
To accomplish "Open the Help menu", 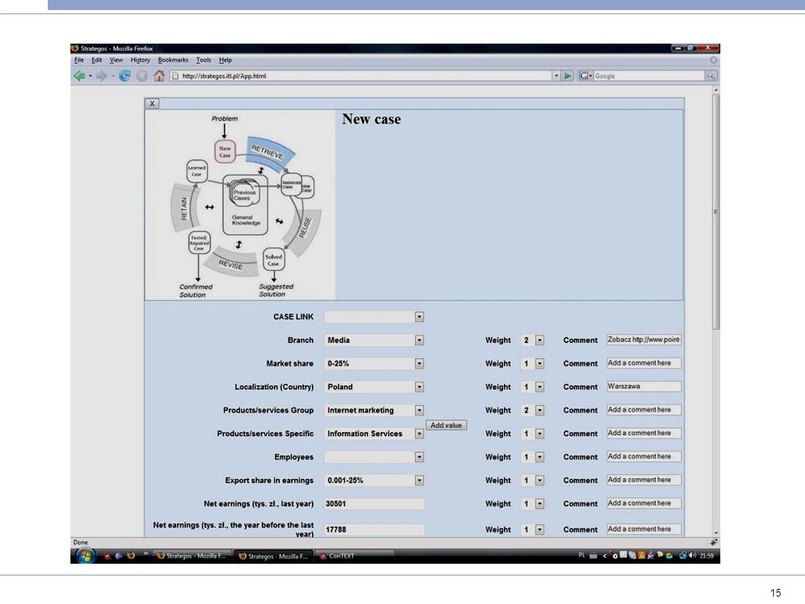I will click(x=226, y=60).
